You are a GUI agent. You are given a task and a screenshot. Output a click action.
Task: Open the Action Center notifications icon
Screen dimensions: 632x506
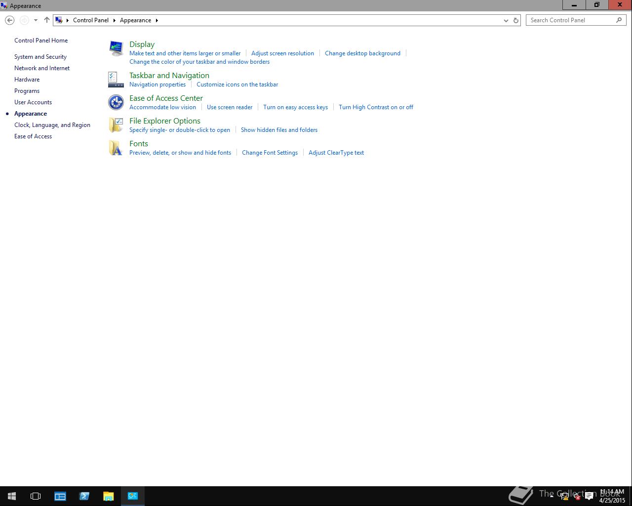(589, 497)
